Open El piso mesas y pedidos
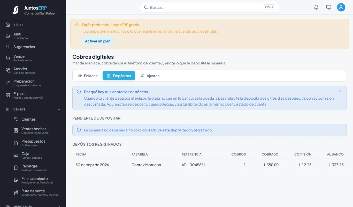Screen dimensions: 353x207 tap(33, 95)
